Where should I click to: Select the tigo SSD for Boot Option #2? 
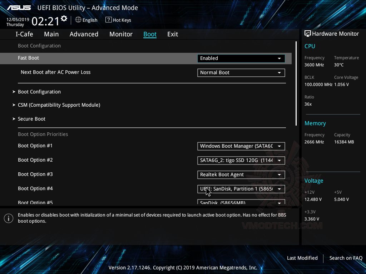click(x=241, y=160)
